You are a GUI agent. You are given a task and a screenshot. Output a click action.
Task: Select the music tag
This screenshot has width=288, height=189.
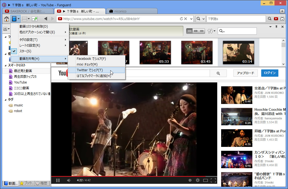(18, 105)
